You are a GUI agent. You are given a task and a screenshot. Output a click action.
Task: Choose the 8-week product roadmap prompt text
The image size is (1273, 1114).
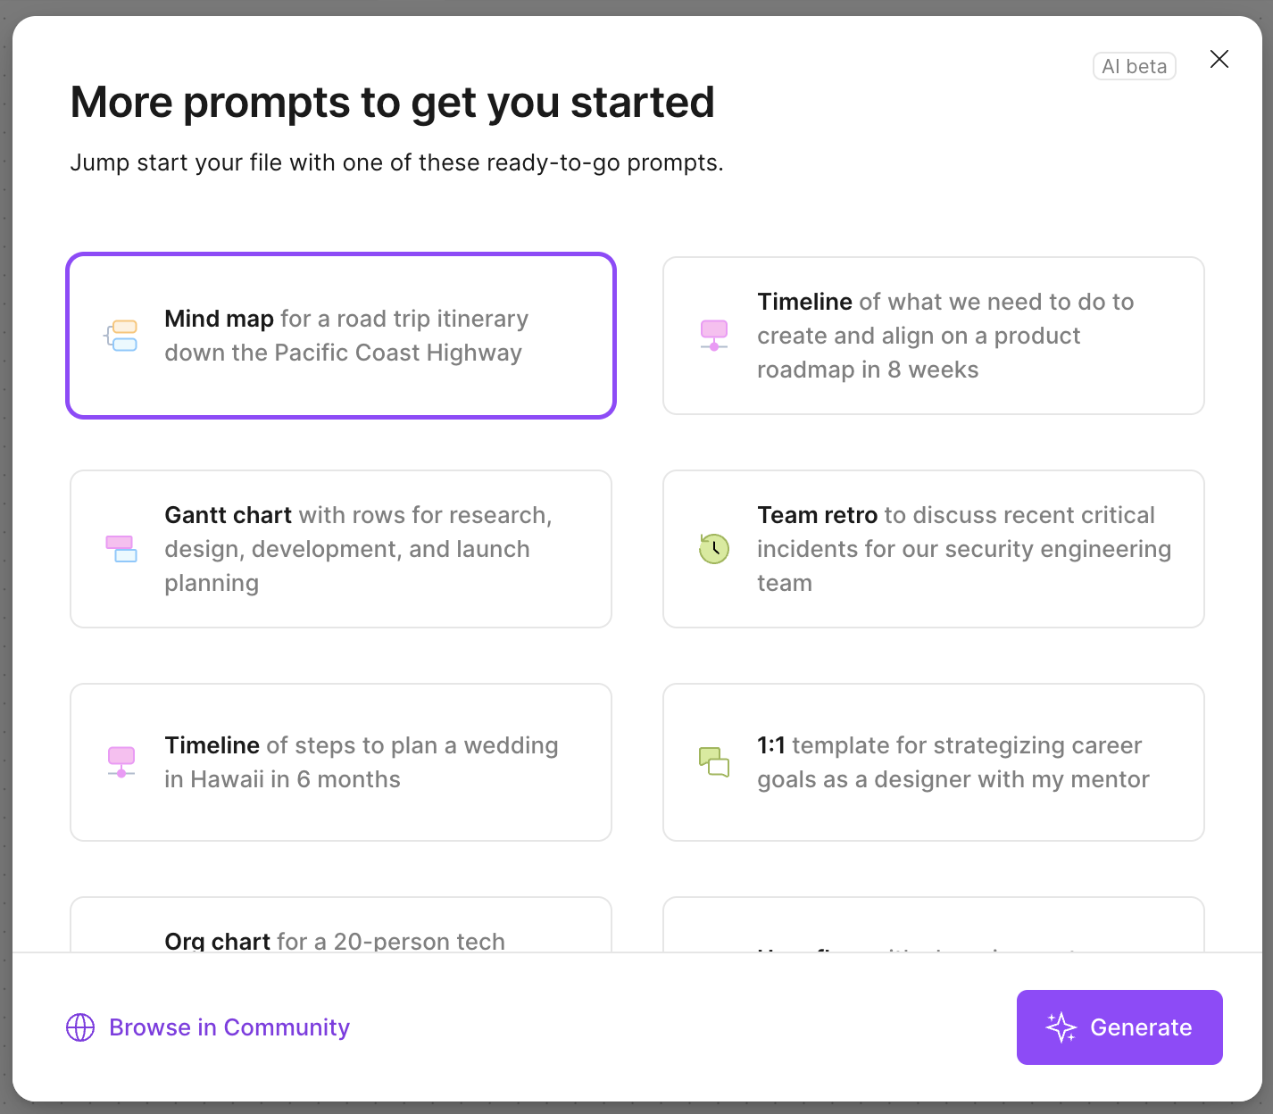point(944,336)
